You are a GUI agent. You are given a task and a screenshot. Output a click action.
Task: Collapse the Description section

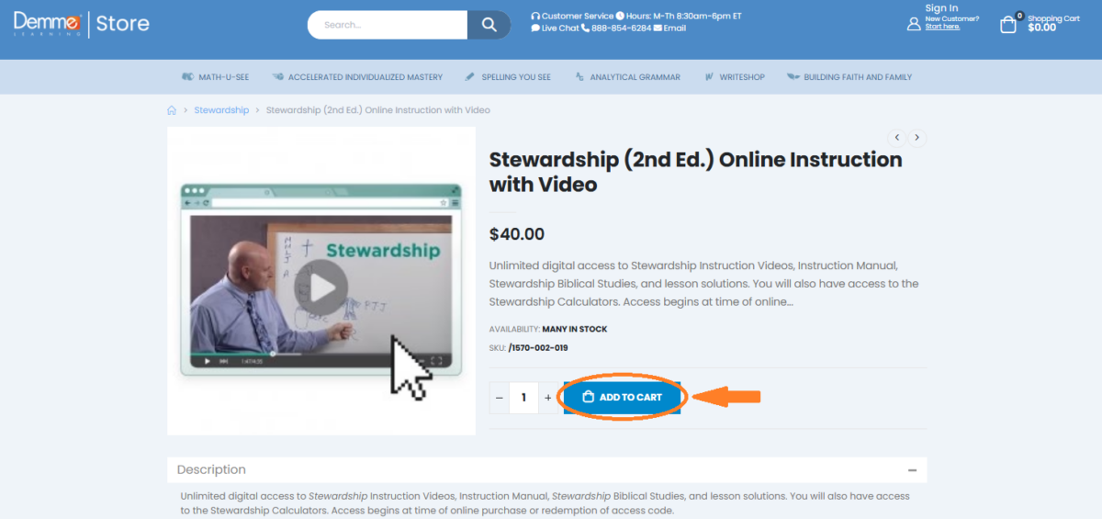coord(912,469)
